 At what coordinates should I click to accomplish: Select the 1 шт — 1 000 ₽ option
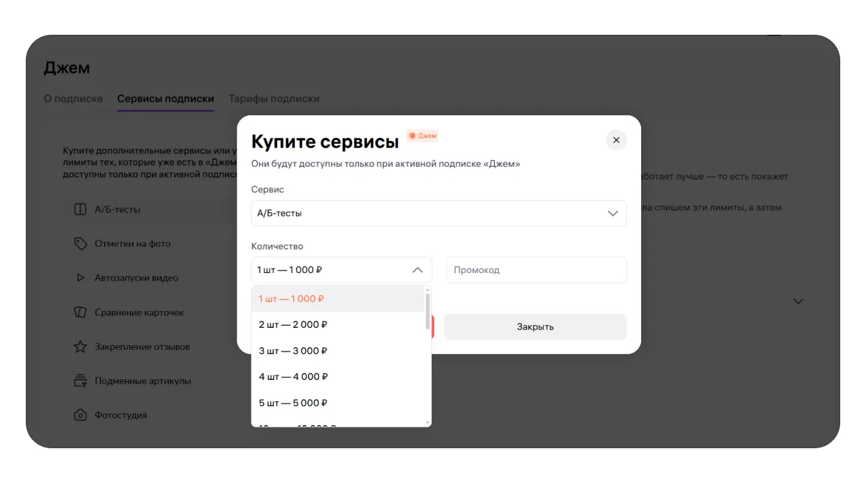click(x=291, y=299)
